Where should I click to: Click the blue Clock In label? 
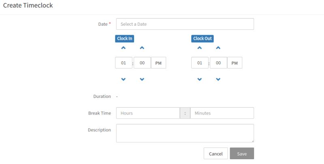[125, 38]
